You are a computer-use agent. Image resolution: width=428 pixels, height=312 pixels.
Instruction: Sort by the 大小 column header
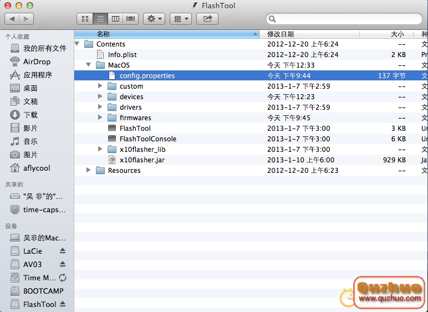pos(386,34)
